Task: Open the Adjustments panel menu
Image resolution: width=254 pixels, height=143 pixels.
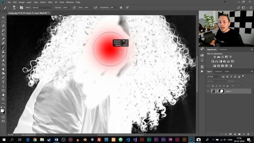Action: pyautogui.click(x=252, y=49)
